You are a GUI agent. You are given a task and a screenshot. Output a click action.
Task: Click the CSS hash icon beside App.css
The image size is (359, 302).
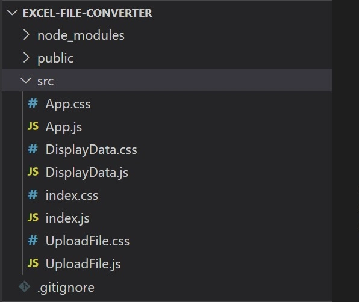[x=33, y=103]
